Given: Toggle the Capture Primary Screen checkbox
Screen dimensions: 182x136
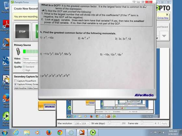Looking at the screenshot, I should [15, 84].
